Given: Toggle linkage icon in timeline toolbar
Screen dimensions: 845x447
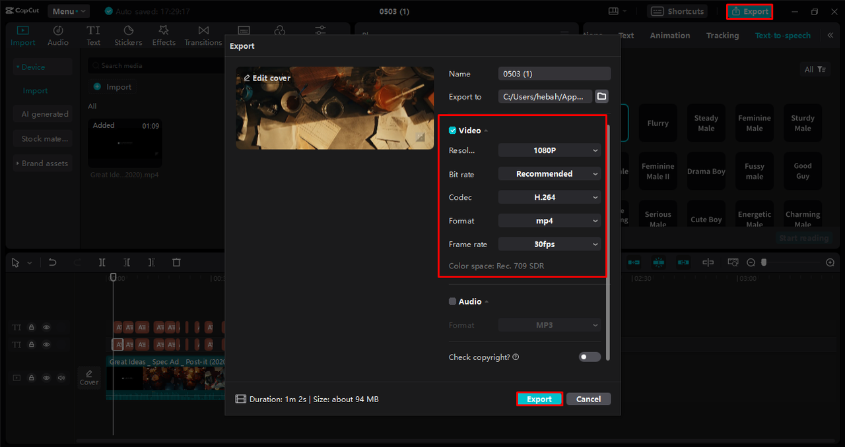Looking at the screenshot, I should (x=683, y=262).
